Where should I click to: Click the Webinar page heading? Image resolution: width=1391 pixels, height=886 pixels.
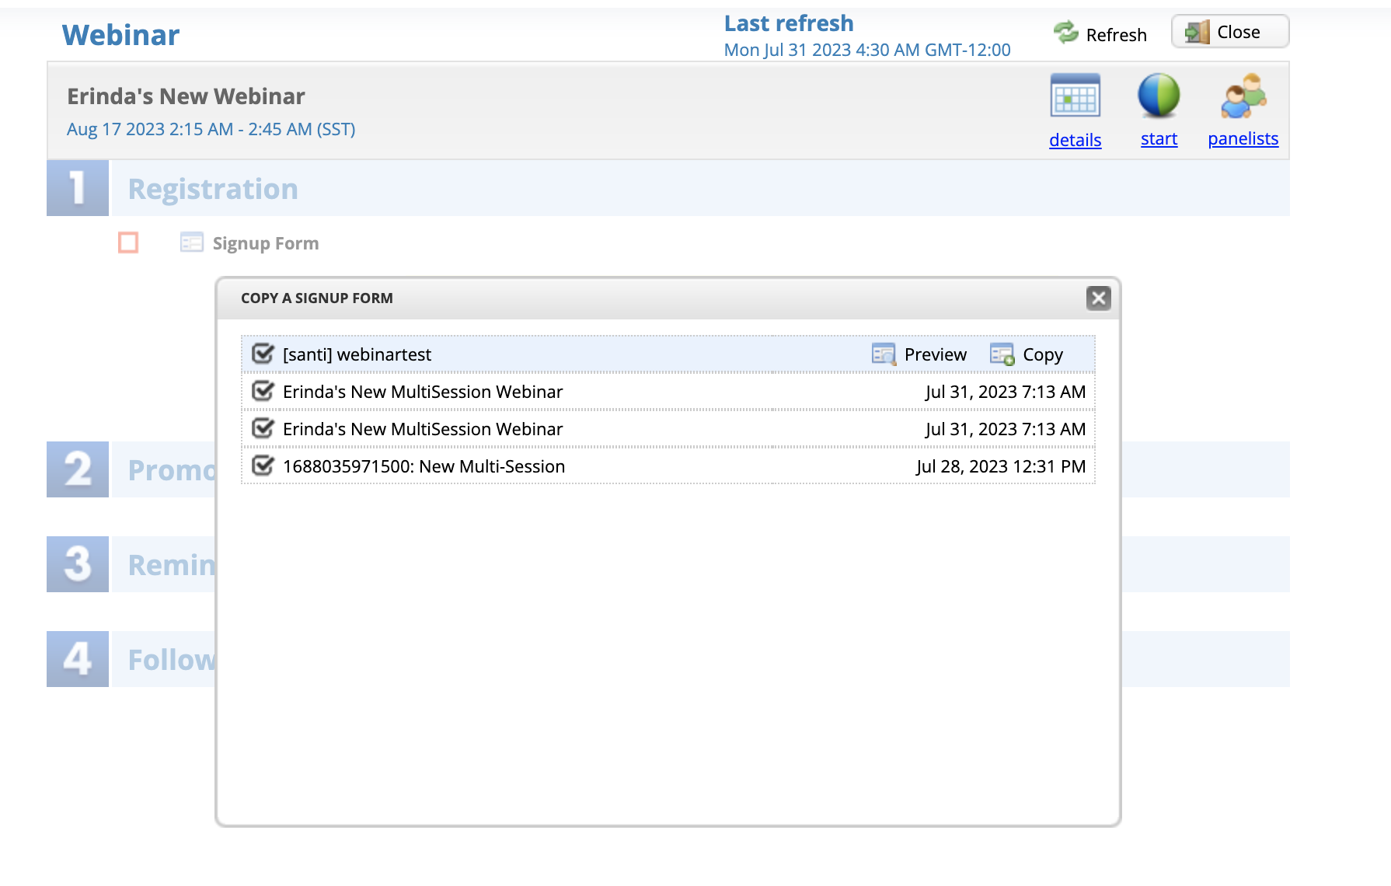coord(121,35)
